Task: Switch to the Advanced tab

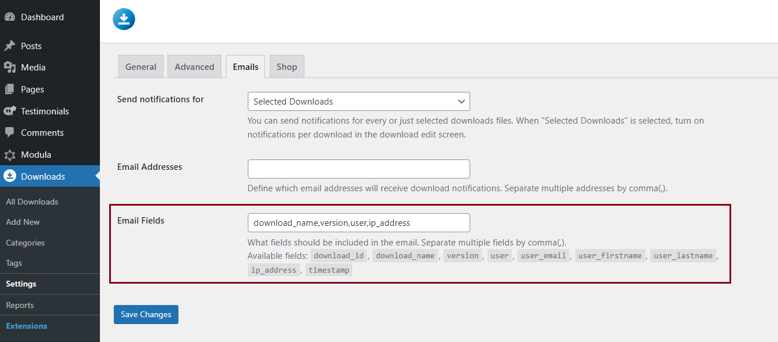Action: 195,66
